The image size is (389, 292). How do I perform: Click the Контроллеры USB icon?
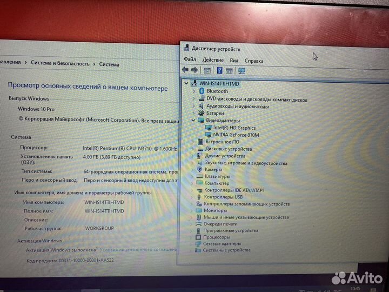[x=199, y=197]
